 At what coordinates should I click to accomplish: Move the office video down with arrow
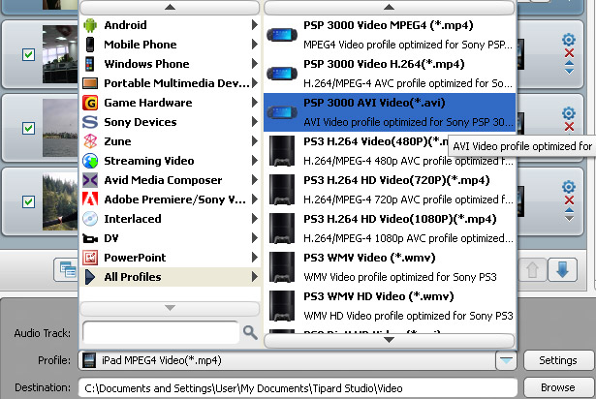(x=569, y=71)
